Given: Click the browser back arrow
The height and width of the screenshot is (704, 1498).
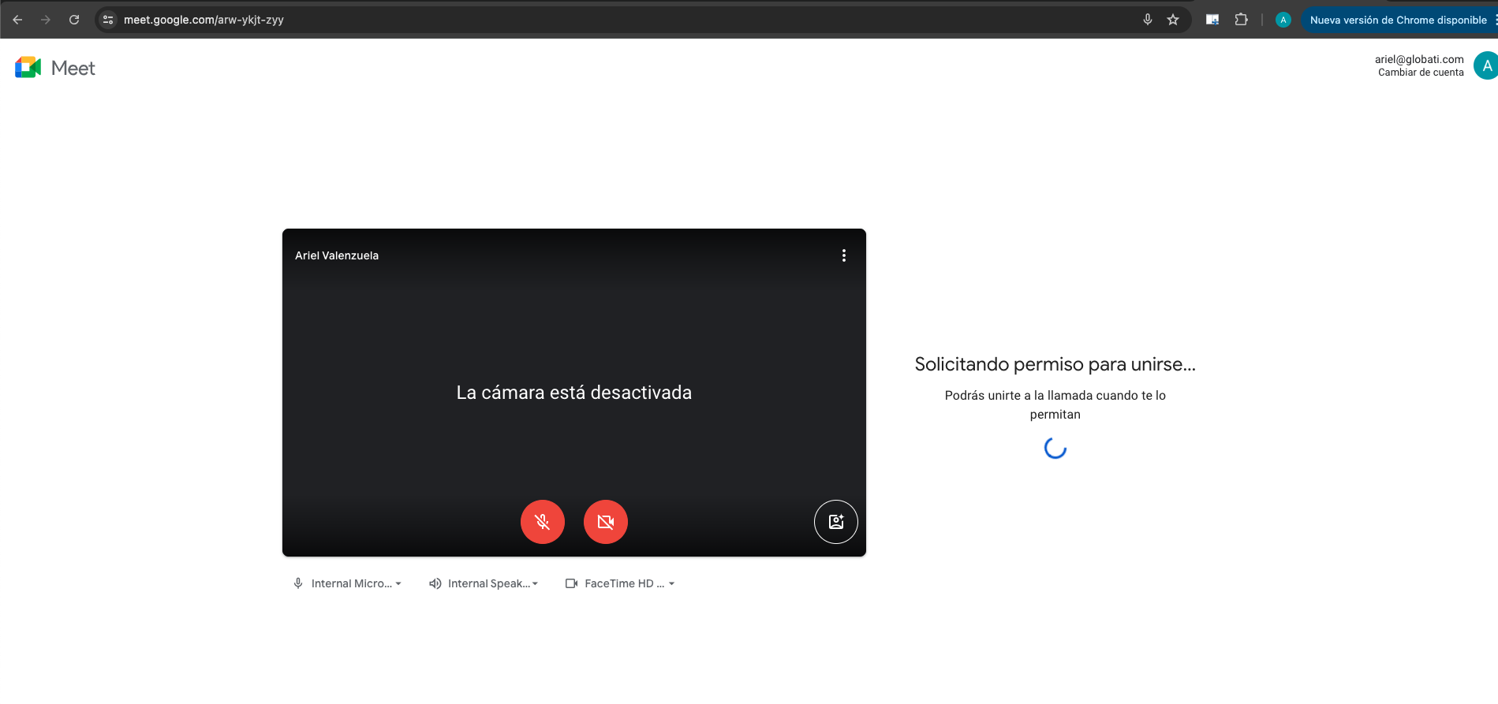Looking at the screenshot, I should [x=17, y=20].
